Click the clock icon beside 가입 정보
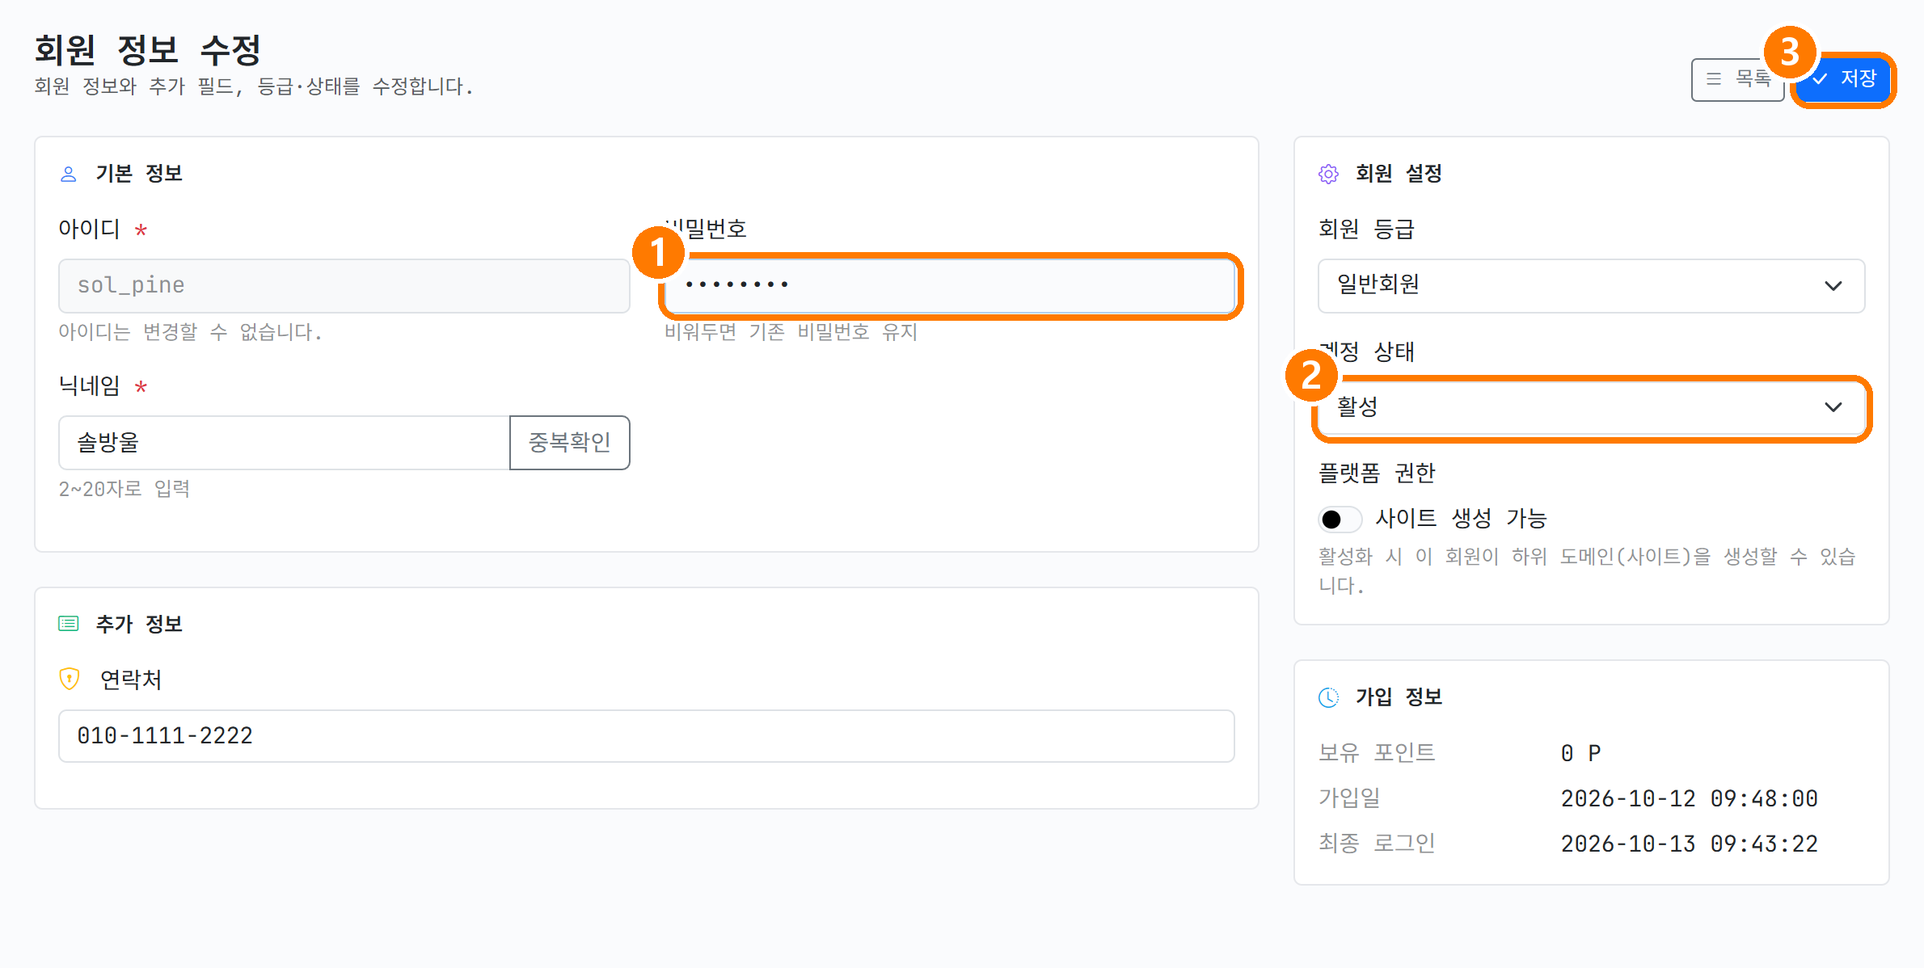Image resolution: width=1924 pixels, height=968 pixels. pyautogui.click(x=1328, y=697)
